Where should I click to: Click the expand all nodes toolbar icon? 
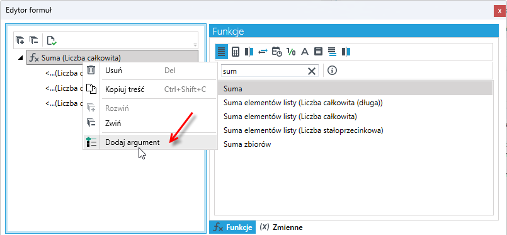tap(20, 40)
